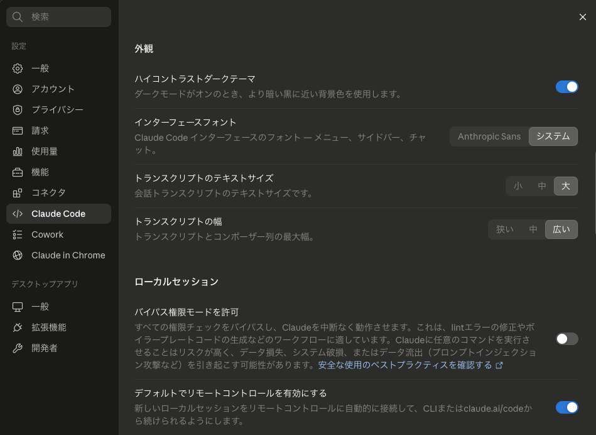596x435 pixels.
Task: Click the Chrome icon beside Claude in Chrome
Action: (x=18, y=255)
